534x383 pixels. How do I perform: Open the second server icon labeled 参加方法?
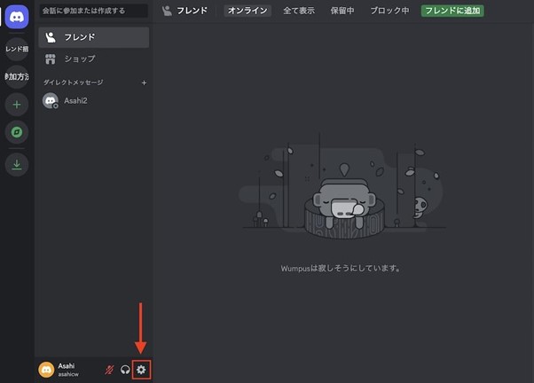(17, 76)
